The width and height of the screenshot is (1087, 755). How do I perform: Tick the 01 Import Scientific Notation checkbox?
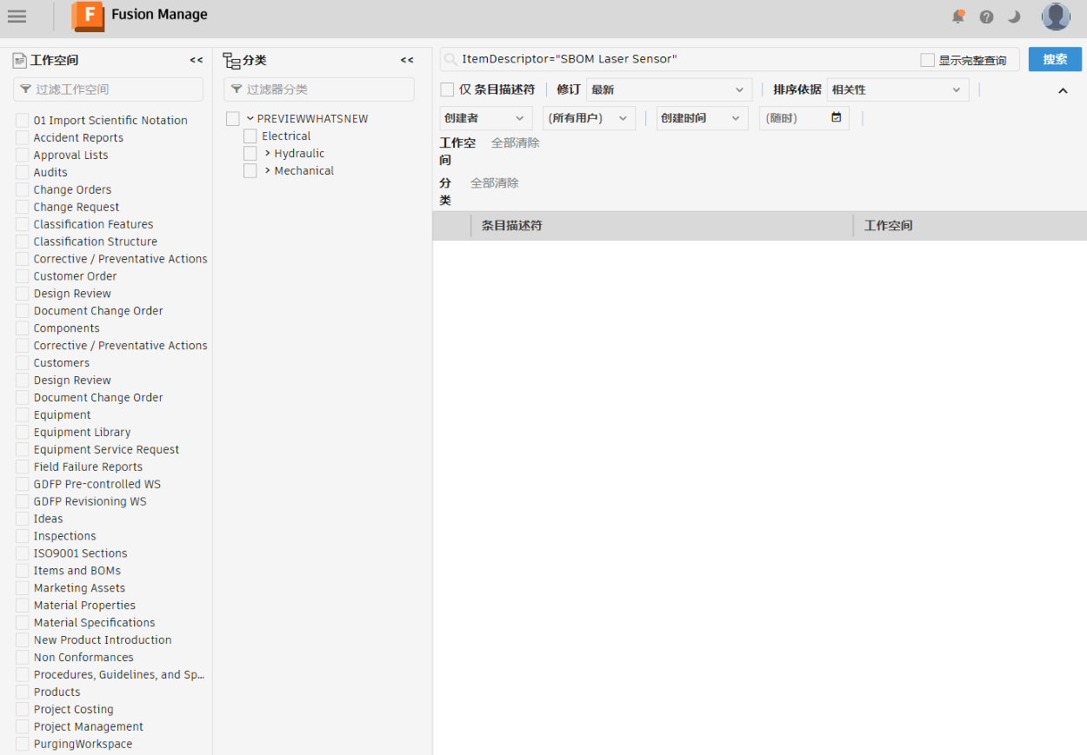coord(23,120)
